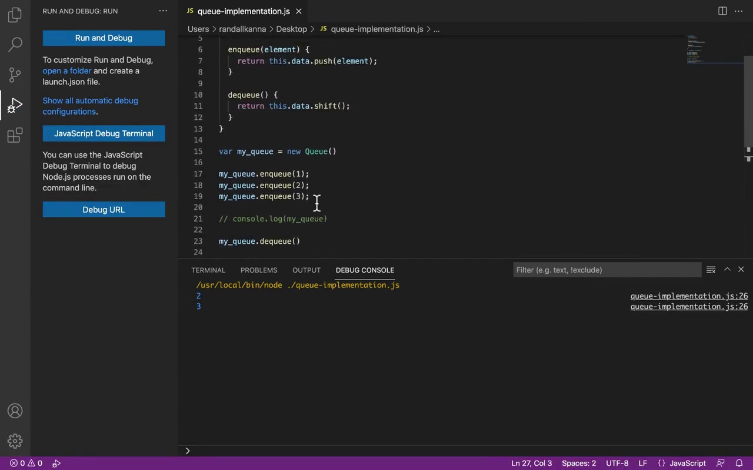The width and height of the screenshot is (753, 470).
Task: Click the Debug URL button
Action: [104, 210]
